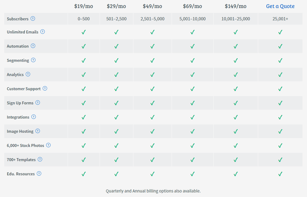307x197 pixels.
Task: Click the question mark by 6,000+ Stock Photos
Action: [48, 145]
